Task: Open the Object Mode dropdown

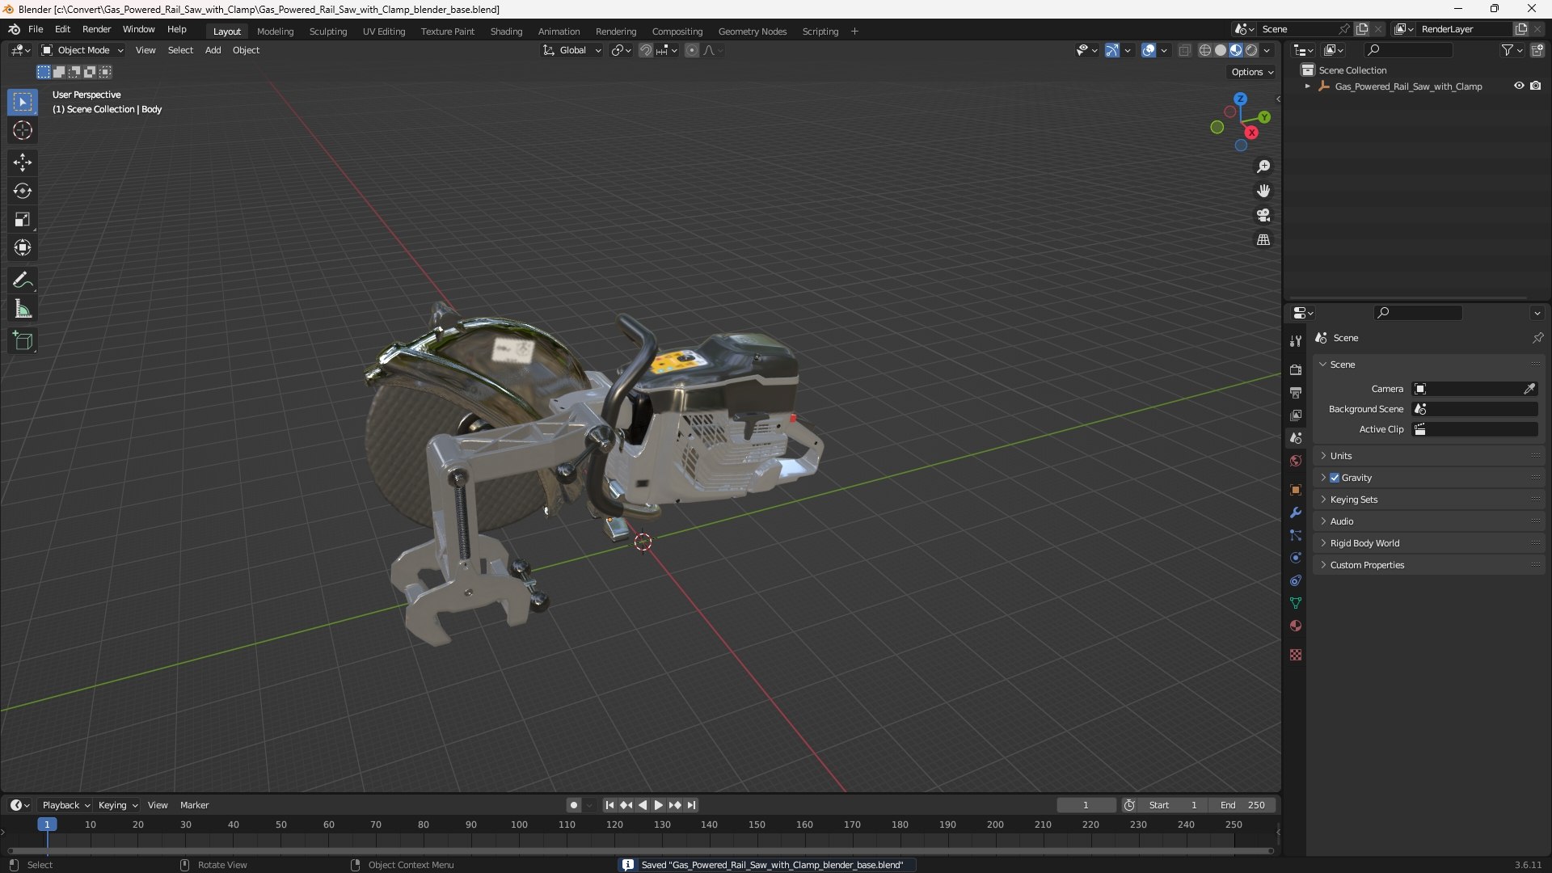Action: pos(82,50)
